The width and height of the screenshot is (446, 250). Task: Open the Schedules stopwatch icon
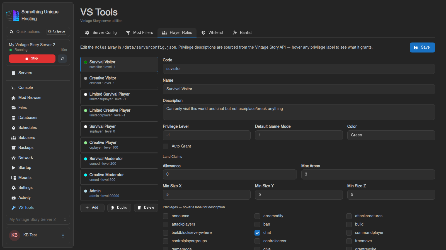tap(13, 128)
